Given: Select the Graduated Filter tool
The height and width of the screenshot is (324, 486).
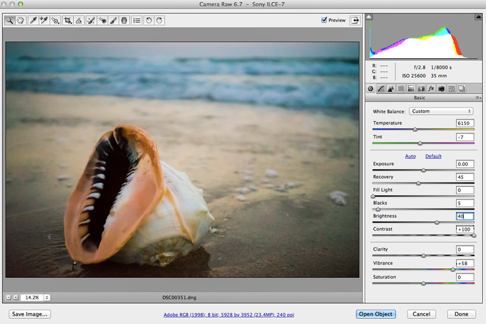Looking at the screenshot, I should click(124, 21).
